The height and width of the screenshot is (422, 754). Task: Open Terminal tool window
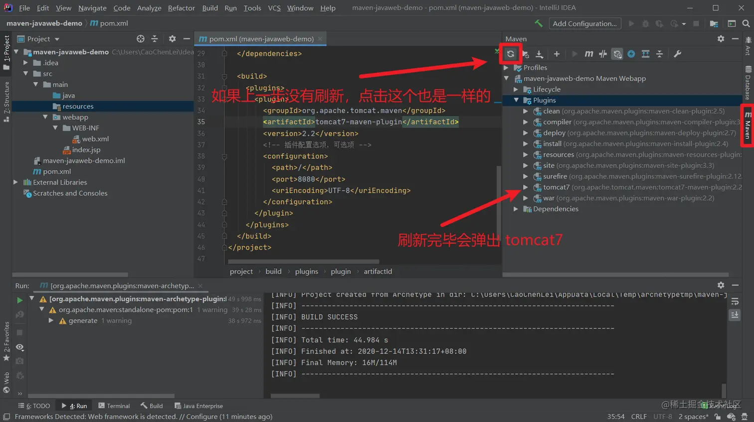pyautogui.click(x=114, y=406)
